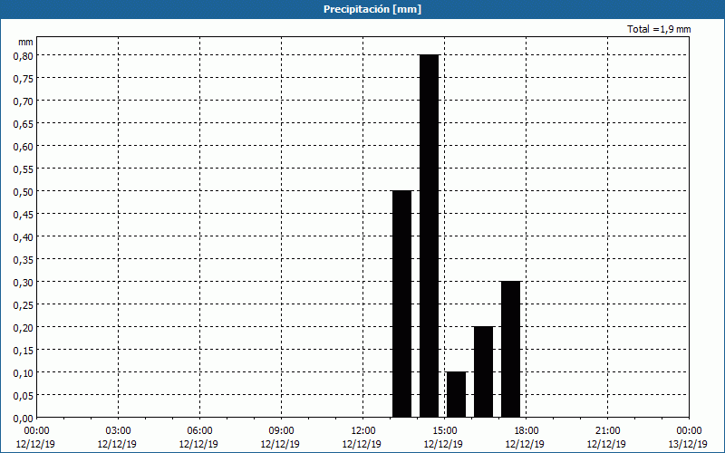Click the 15:00 time axis label
Viewport: 725px width, 453px height.
pos(444,431)
